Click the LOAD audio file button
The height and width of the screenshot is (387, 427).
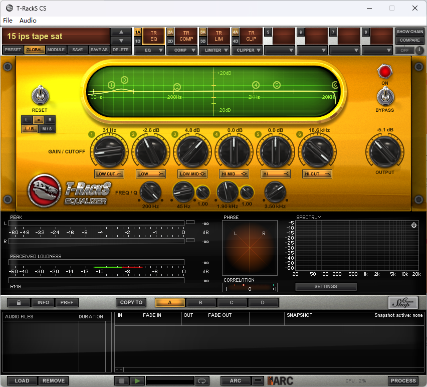pyautogui.click(x=22, y=381)
